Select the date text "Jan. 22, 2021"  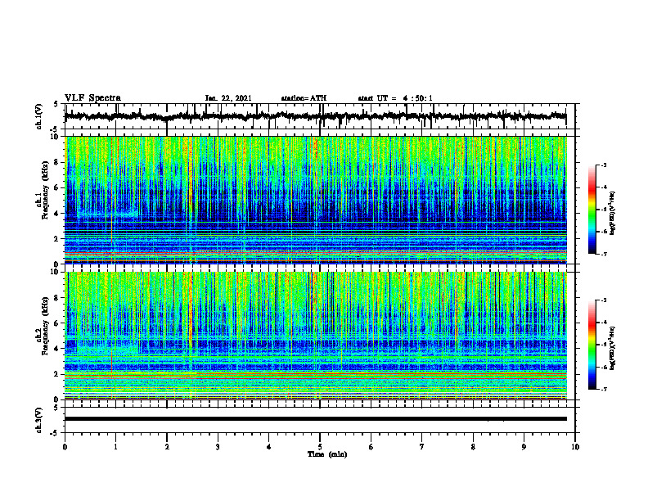228,98
